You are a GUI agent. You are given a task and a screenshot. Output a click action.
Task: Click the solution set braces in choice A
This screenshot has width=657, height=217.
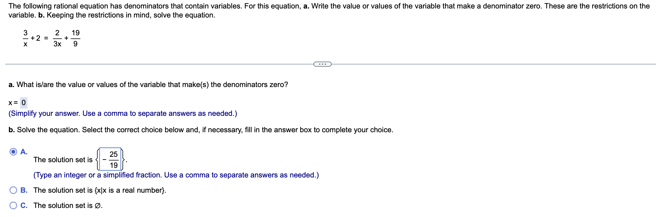[98, 160]
